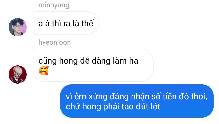This screenshot has width=219, height=124.
Task: Click the word 'xứng' in the blue bubble
Action: [x=98, y=97]
